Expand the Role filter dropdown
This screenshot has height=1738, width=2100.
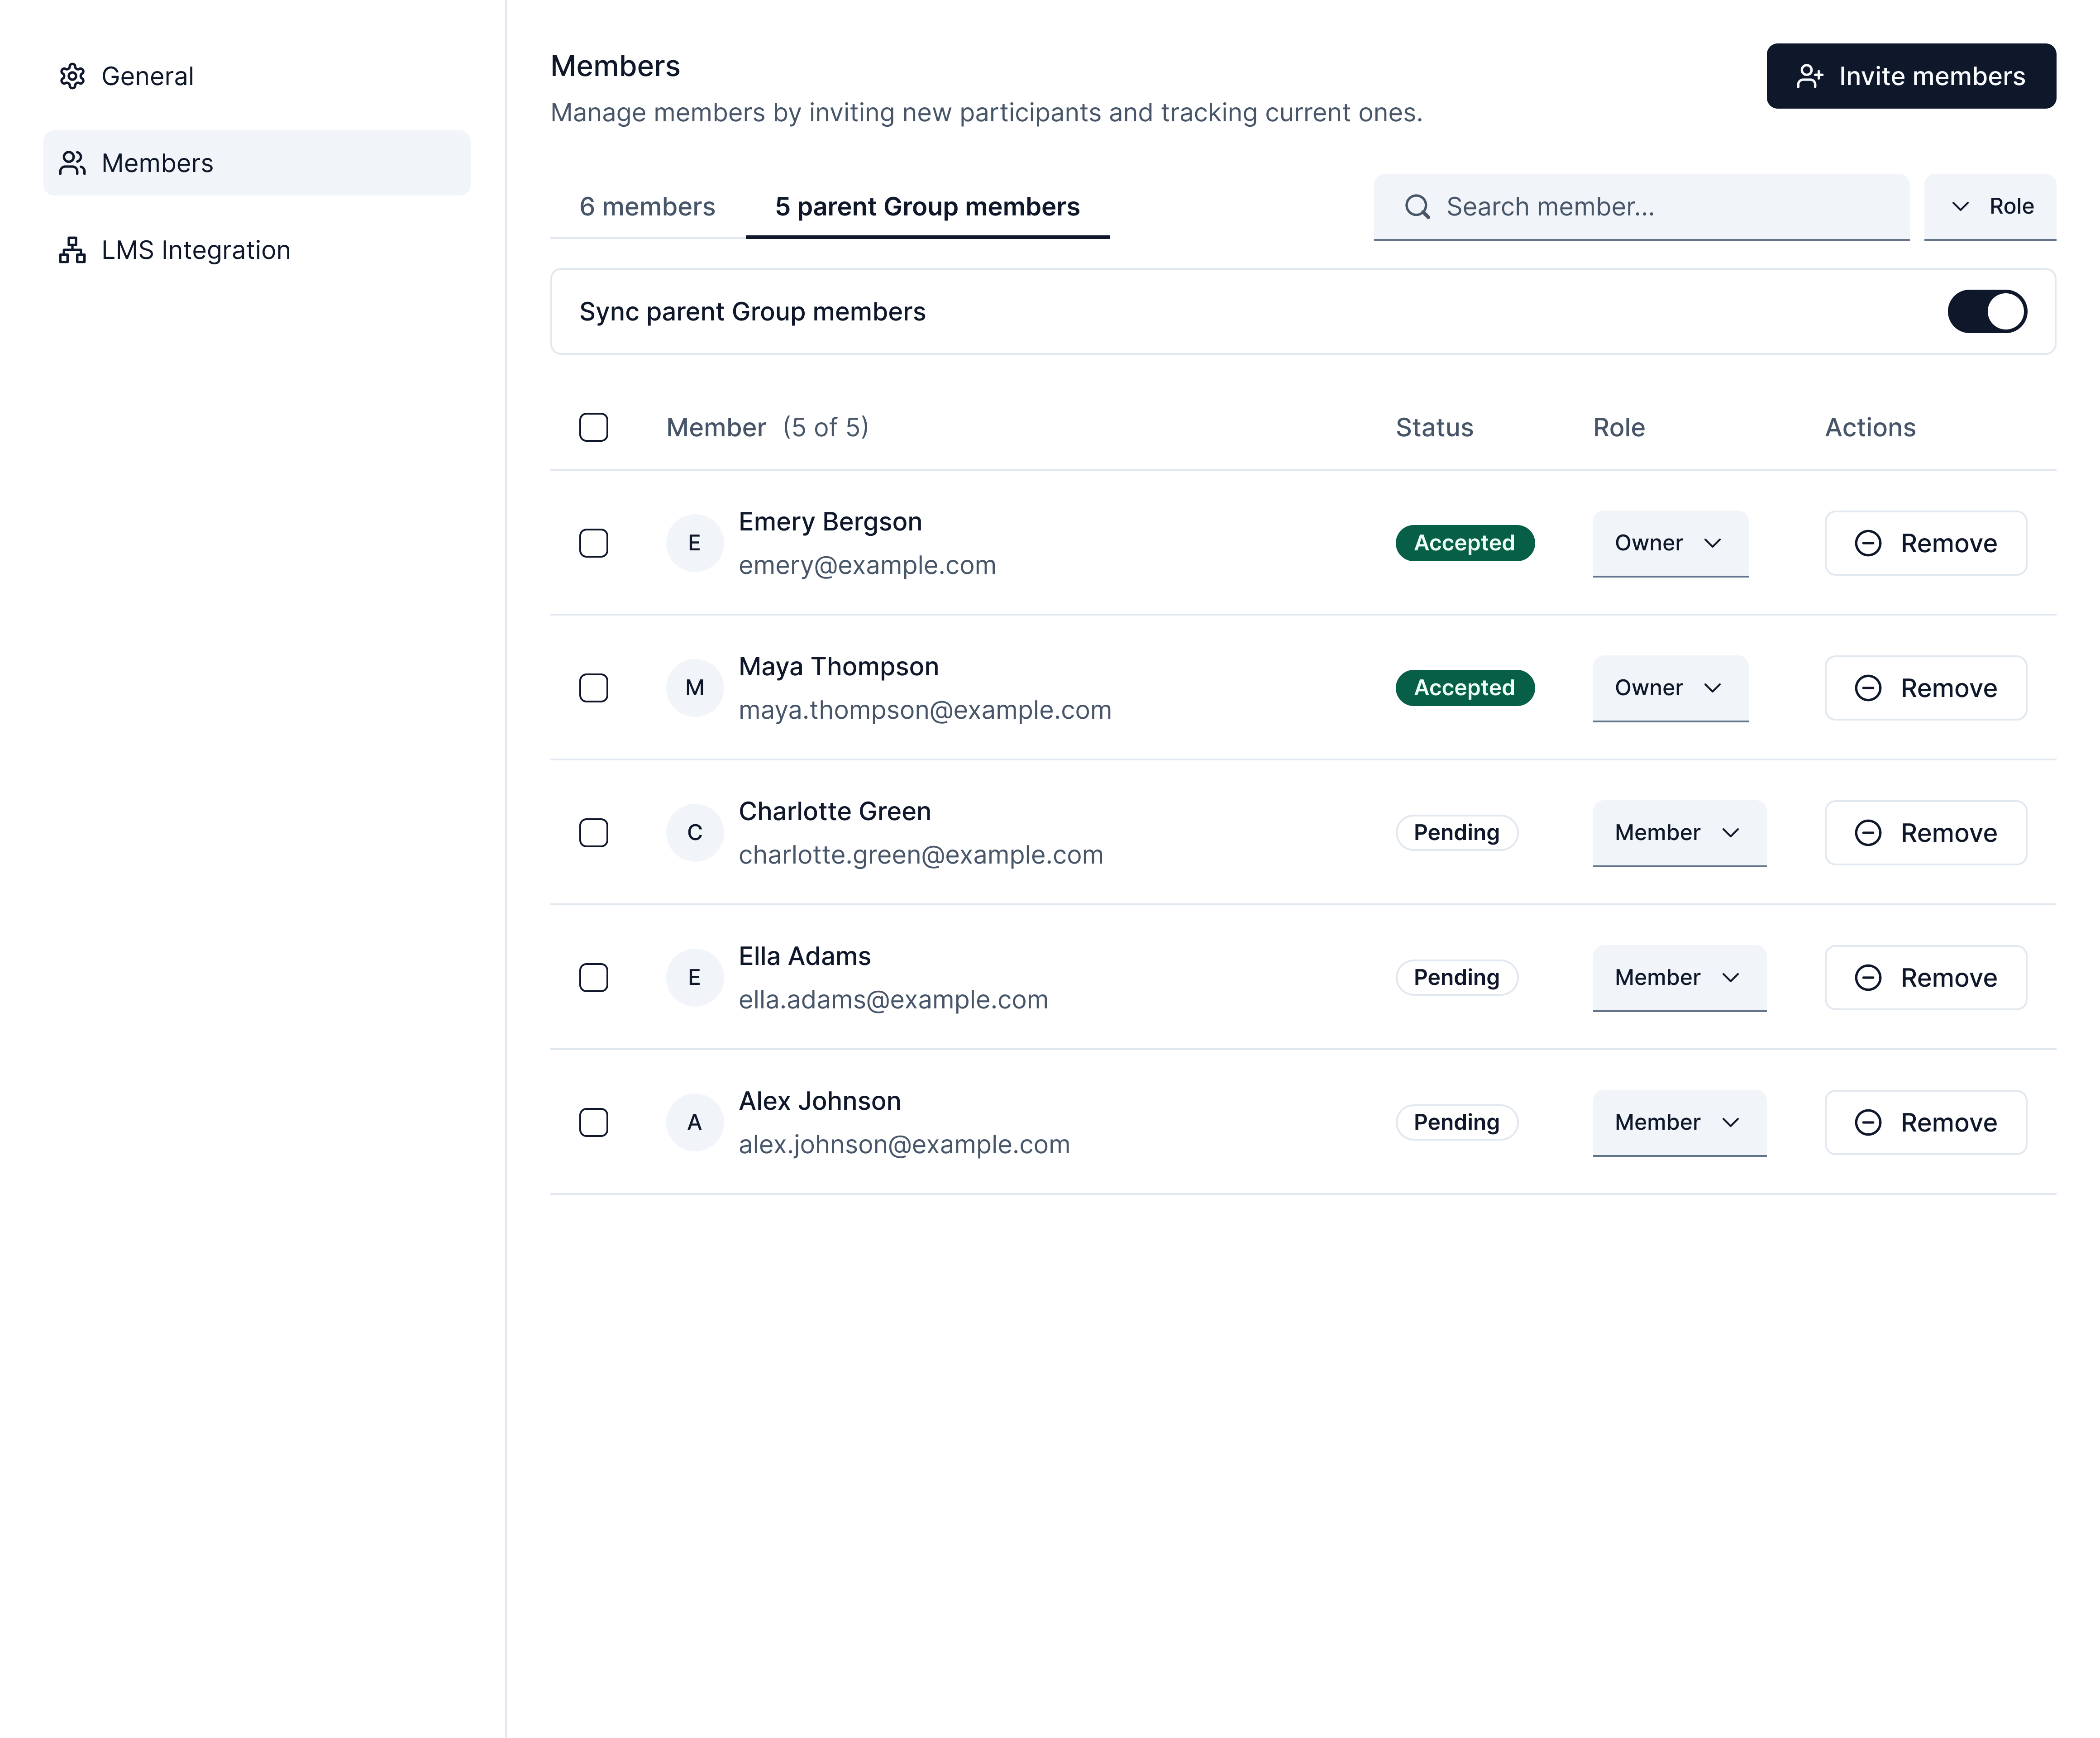[x=1990, y=207]
